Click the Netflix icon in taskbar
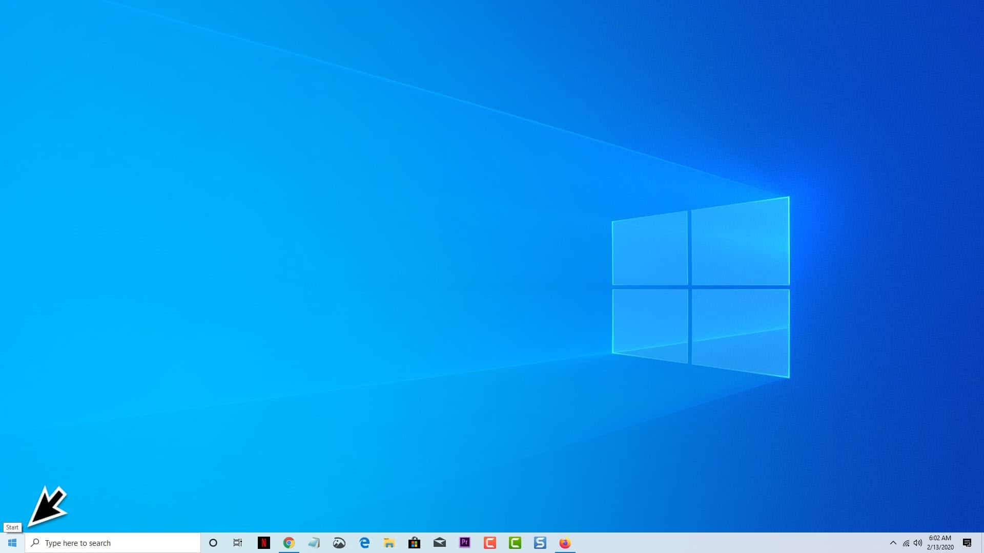The width and height of the screenshot is (984, 553). click(263, 543)
